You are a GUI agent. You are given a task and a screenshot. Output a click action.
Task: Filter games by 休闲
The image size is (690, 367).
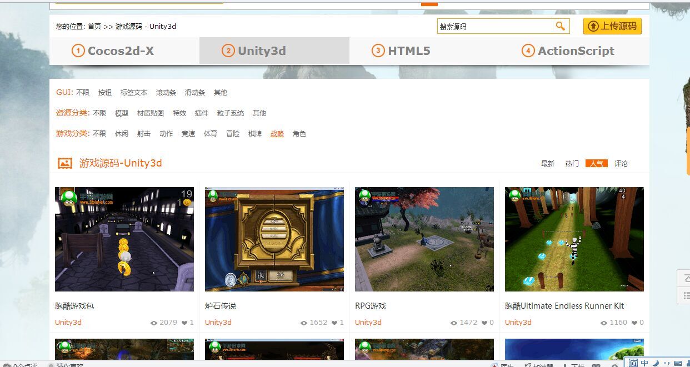coord(122,134)
